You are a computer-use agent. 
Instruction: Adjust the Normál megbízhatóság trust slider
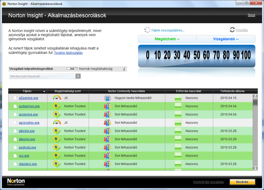click(72, 69)
